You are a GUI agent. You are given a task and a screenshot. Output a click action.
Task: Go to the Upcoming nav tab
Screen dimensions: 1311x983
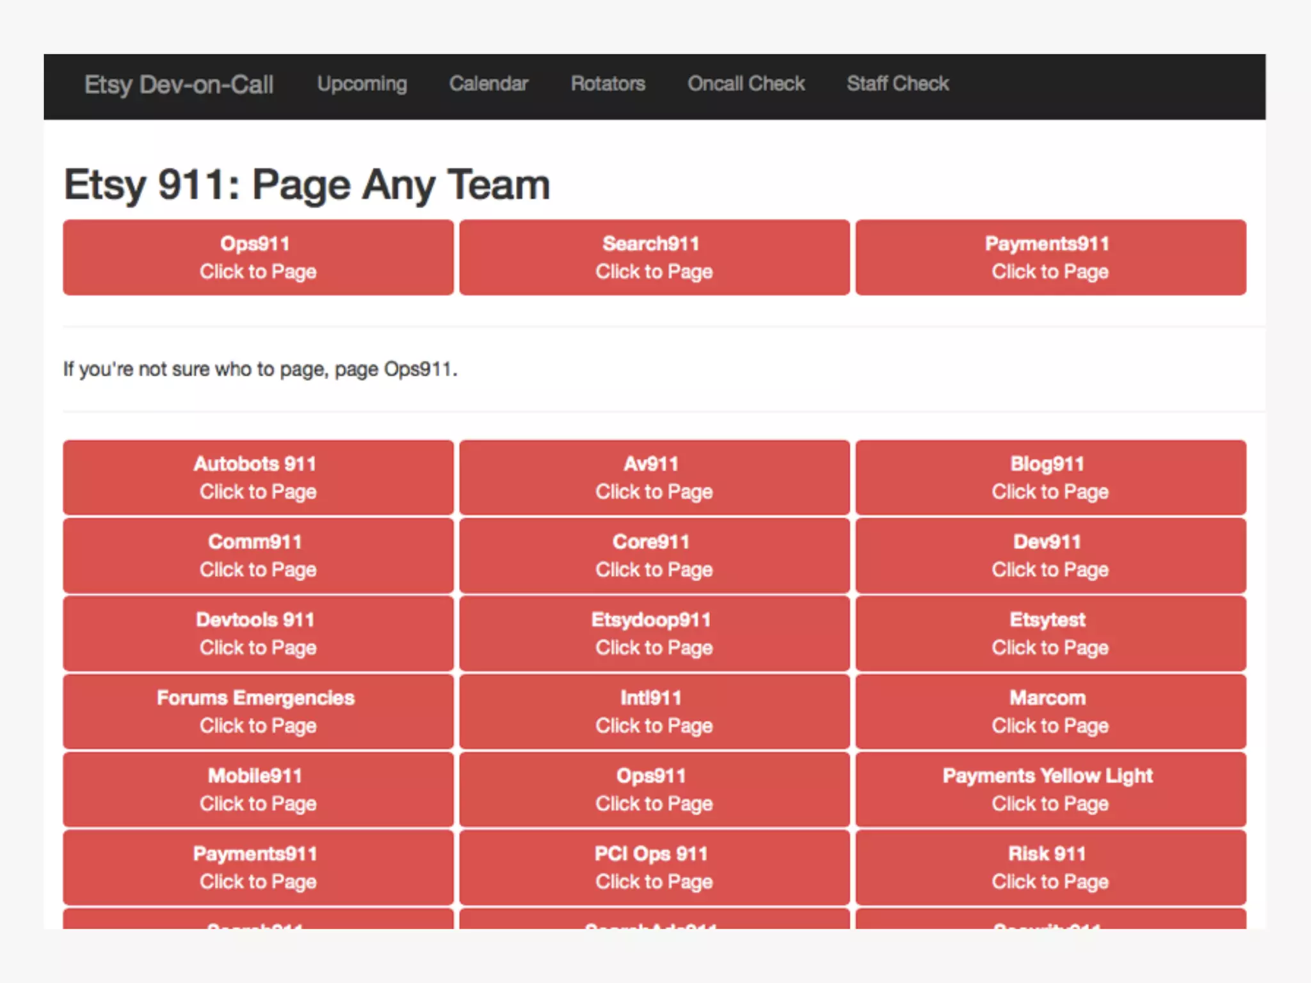coord(362,84)
